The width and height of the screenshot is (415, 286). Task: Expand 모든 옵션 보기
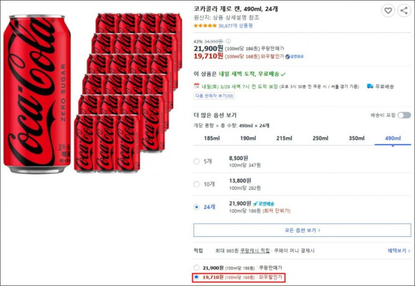(x=303, y=230)
